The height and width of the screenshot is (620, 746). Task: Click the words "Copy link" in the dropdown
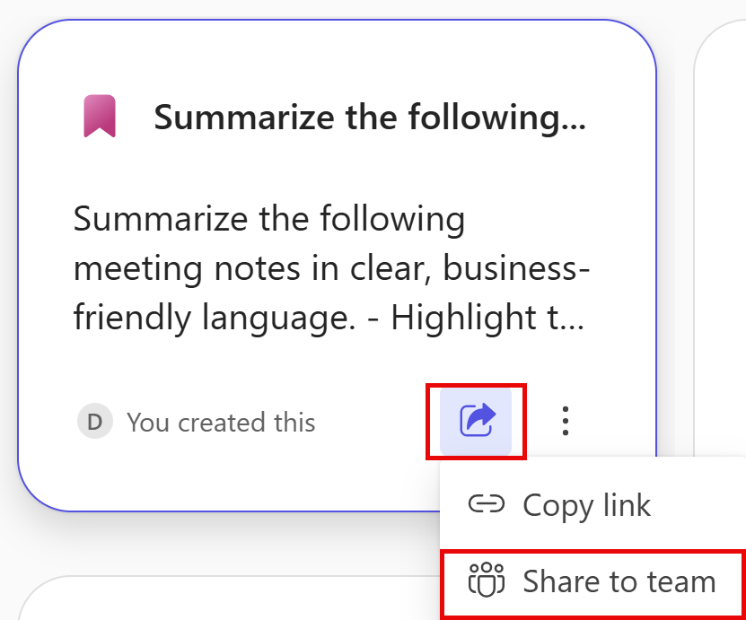(x=586, y=505)
